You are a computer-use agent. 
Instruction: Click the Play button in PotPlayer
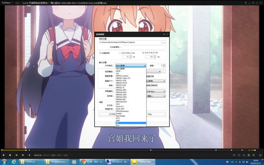pyautogui.click(x=4, y=155)
